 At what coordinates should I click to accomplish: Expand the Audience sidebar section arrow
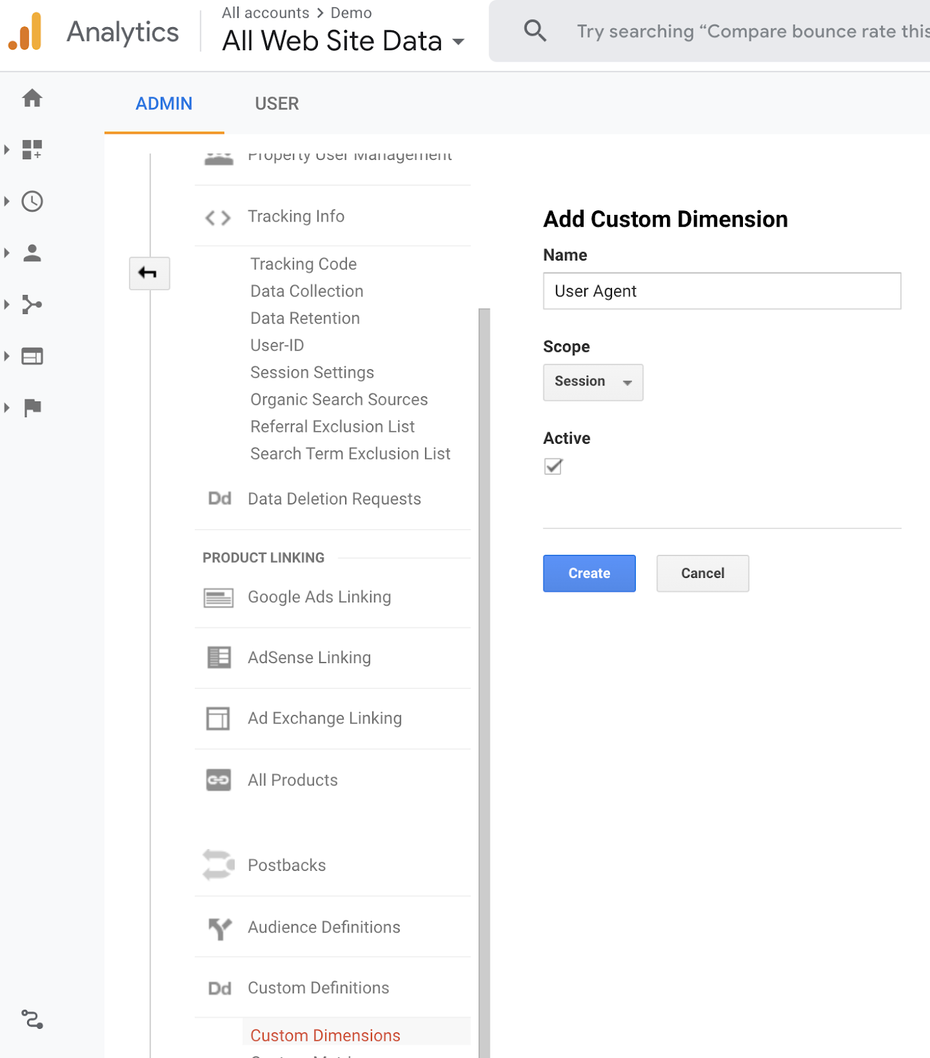tap(7, 253)
